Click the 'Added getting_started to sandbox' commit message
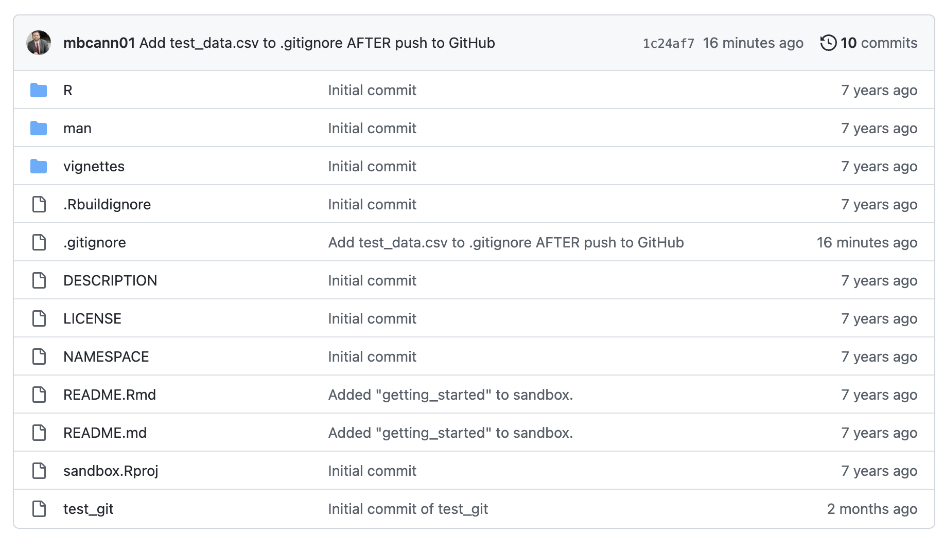 tap(450, 395)
